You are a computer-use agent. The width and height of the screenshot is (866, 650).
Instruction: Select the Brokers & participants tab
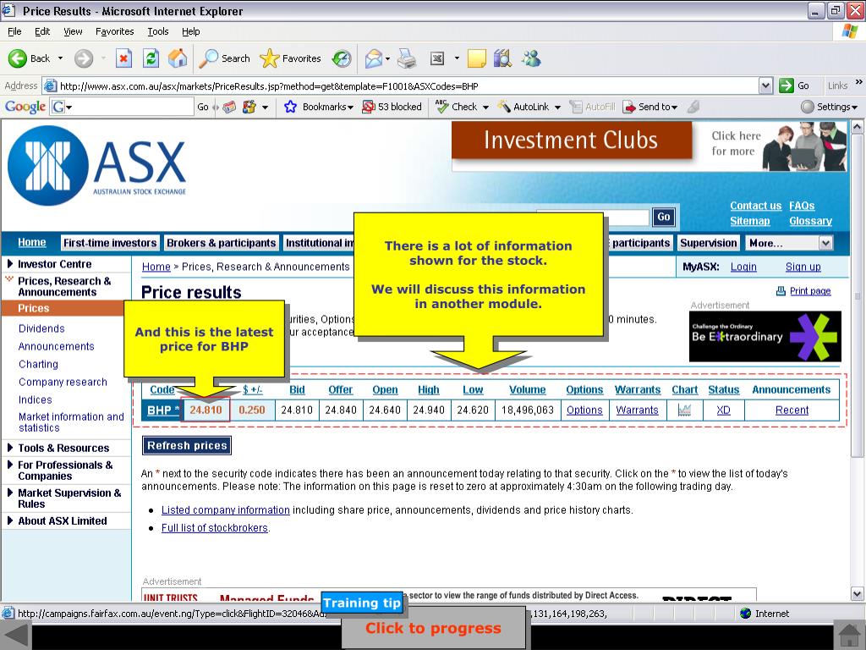coord(221,243)
